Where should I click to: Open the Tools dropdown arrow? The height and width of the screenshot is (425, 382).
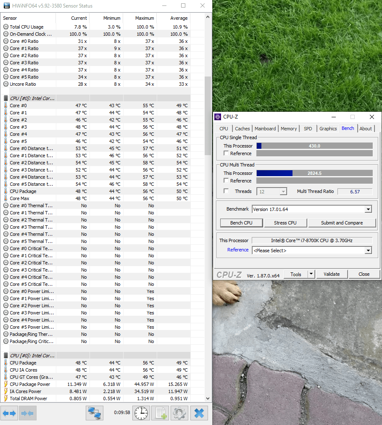tap(311, 274)
